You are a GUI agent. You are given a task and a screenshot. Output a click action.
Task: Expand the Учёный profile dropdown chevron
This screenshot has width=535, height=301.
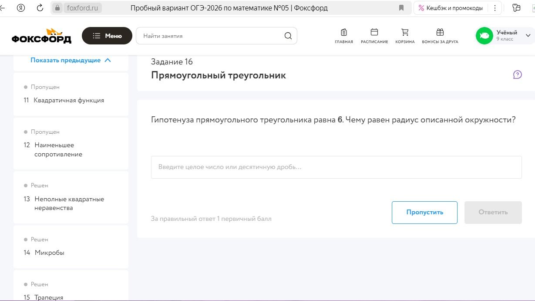pyautogui.click(x=528, y=36)
